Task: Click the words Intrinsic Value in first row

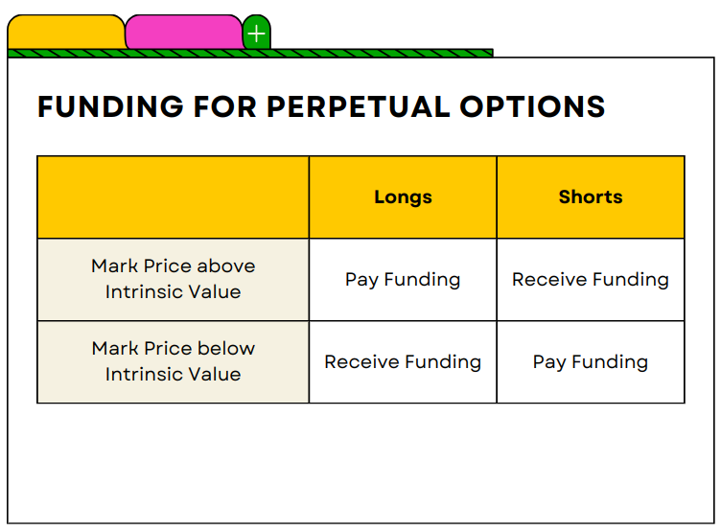Action: click(173, 292)
